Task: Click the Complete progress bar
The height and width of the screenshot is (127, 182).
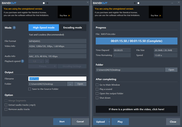Action: click(136, 41)
